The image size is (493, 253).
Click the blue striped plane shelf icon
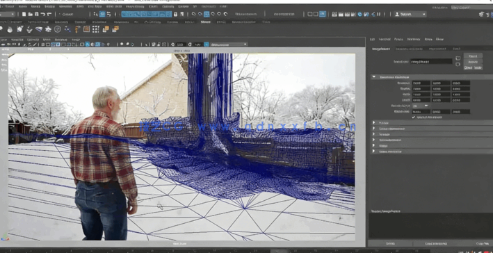39,29
